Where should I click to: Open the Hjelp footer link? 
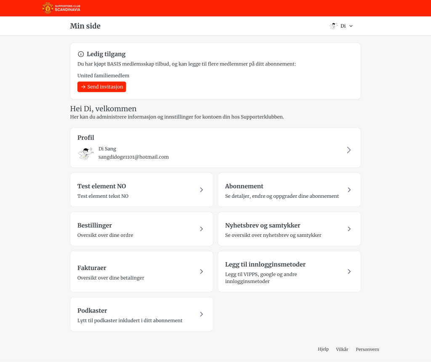pos(323,349)
